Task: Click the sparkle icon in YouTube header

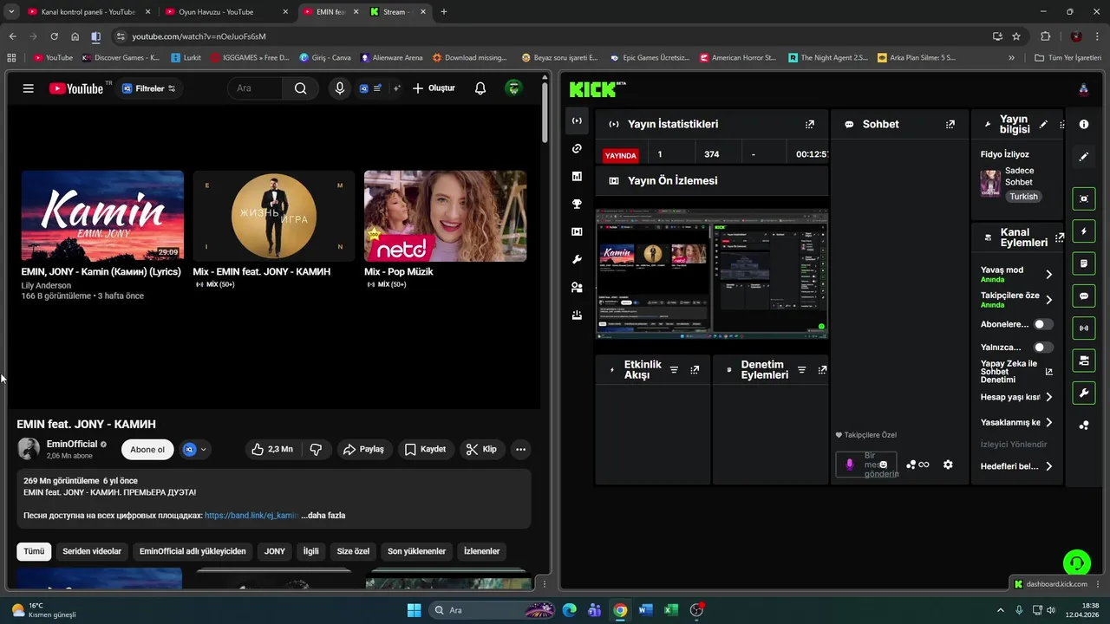Action: [397, 88]
